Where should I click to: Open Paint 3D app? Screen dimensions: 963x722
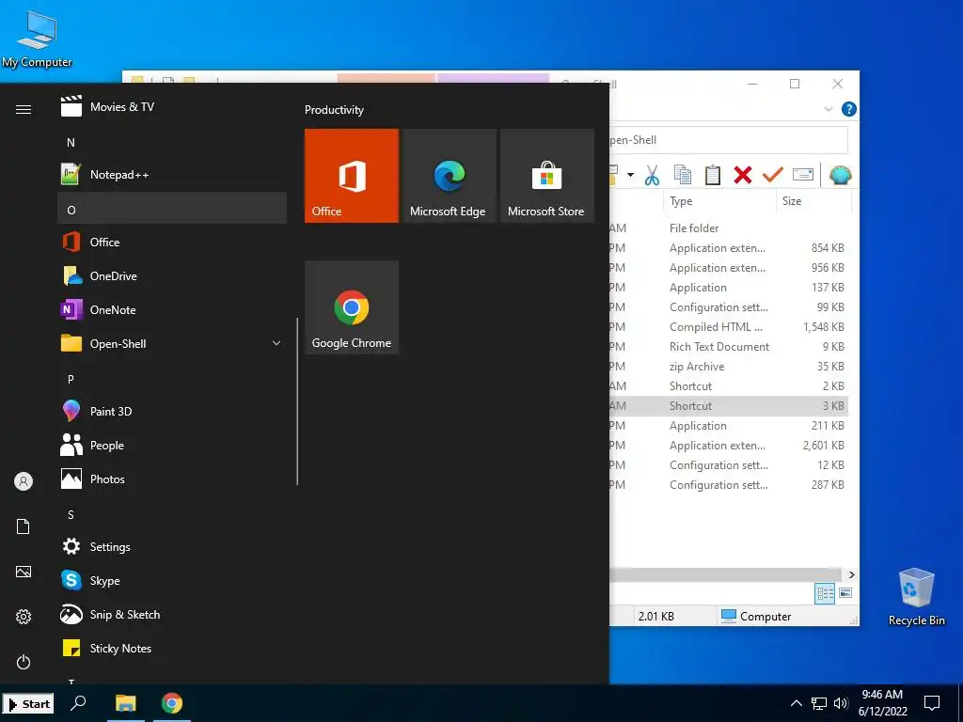point(172,412)
